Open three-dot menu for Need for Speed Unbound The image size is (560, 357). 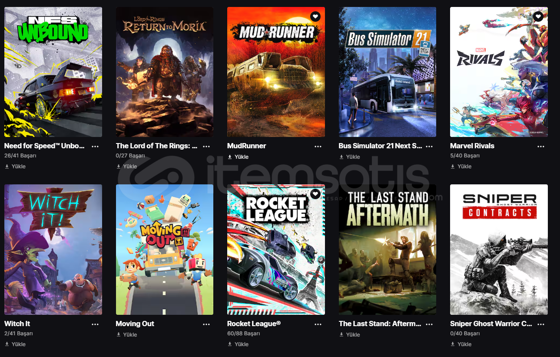click(x=95, y=147)
